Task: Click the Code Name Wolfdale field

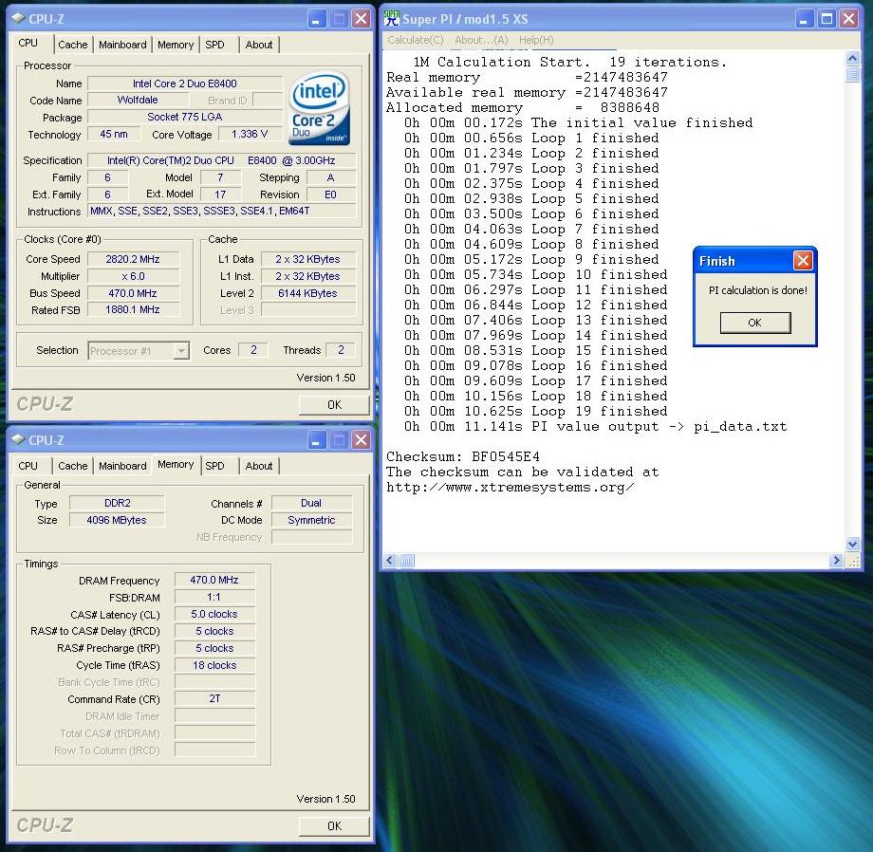Action: pyautogui.click(x=139, y=101)
